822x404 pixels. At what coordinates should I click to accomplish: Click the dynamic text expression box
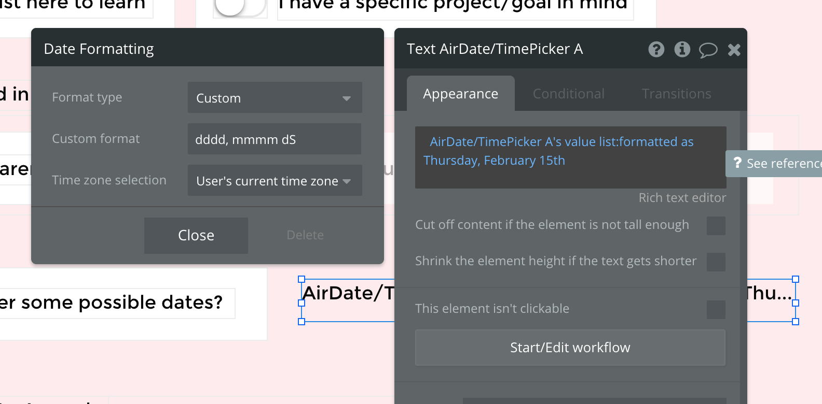click(x=570, y=157)
